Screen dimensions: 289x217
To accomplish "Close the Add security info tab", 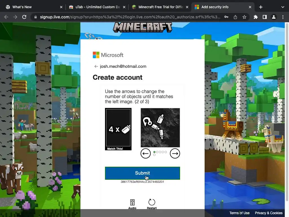I will 250,7.
